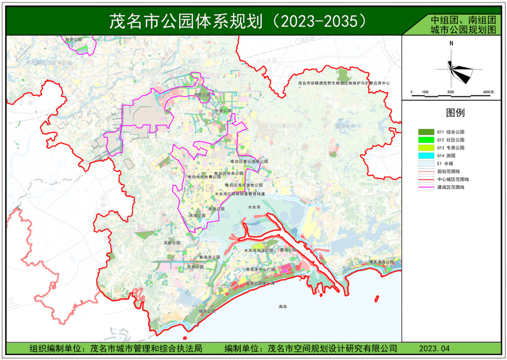Click the subtitle 城市公园规划图
Viewport: 507px width, 360px height.
[463, 30]
